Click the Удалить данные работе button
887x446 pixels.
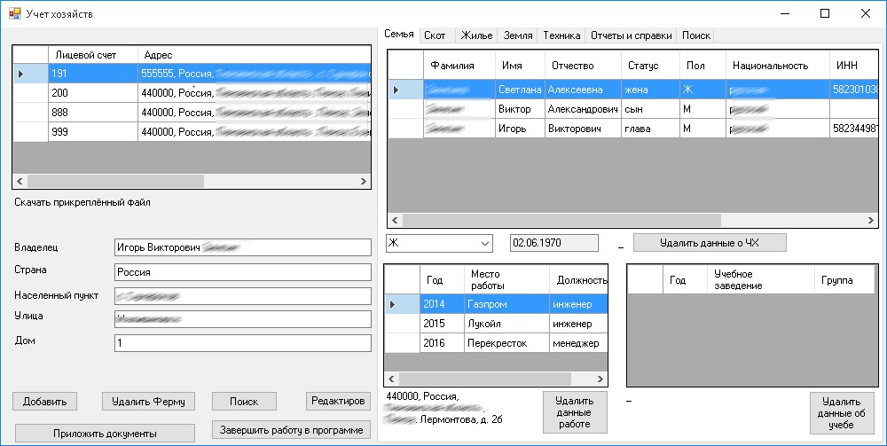pos(575,412)
